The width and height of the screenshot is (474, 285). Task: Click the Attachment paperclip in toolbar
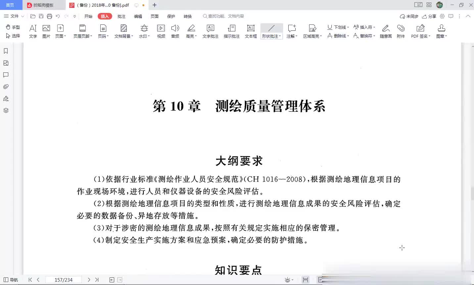tap(401, 31)
